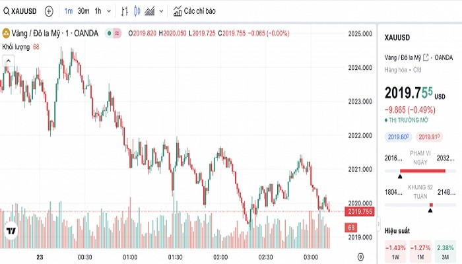The height and width of the screenshot is (264, 462).
Task: Collapse the legend with the chevron button
Action: [x=8, y=60]
